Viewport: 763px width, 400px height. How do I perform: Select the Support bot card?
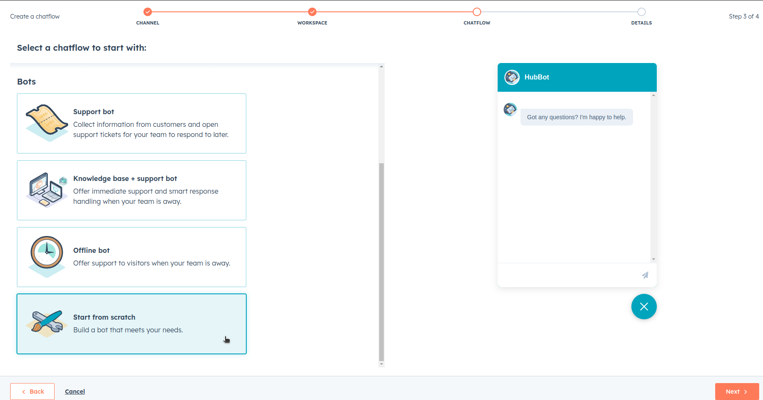[x=132, y=123]
